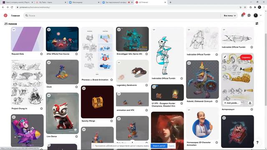Star the Phonexa Brand Animation pin
The height and width of the screenshot is (150, 267).
click(x=111, y=80)
